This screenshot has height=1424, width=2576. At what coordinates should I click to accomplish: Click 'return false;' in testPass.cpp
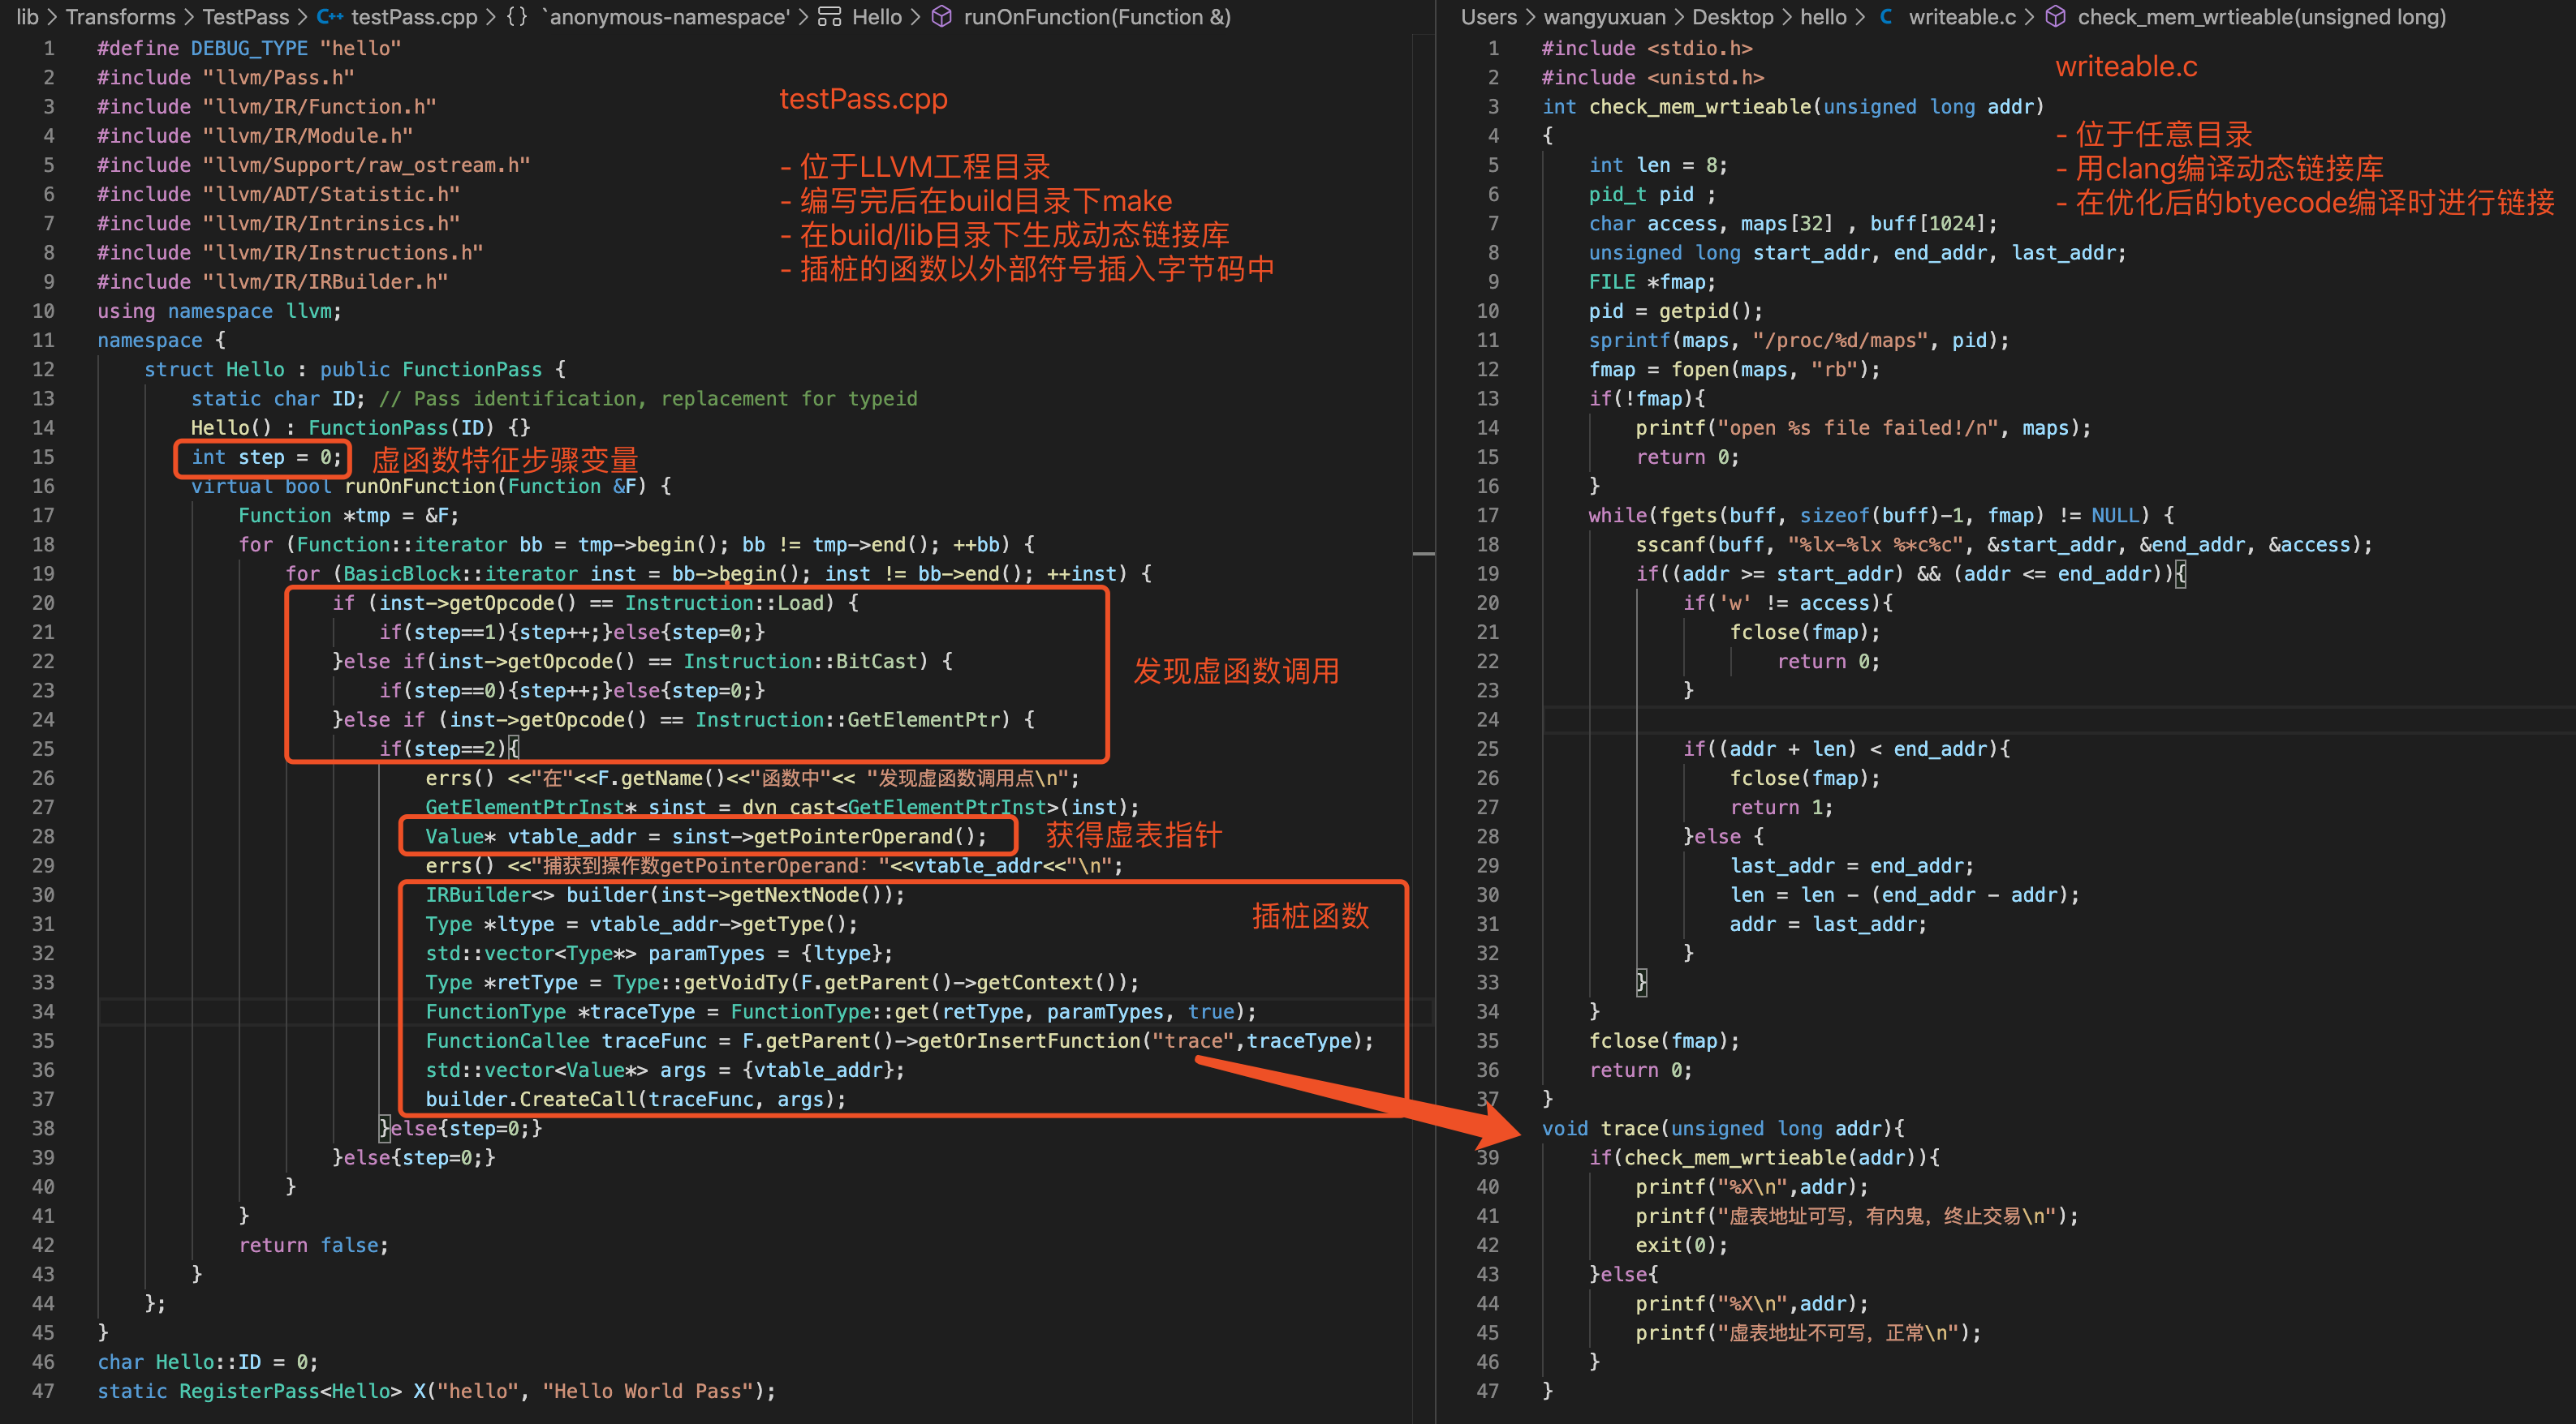[x=313, y=1245]
